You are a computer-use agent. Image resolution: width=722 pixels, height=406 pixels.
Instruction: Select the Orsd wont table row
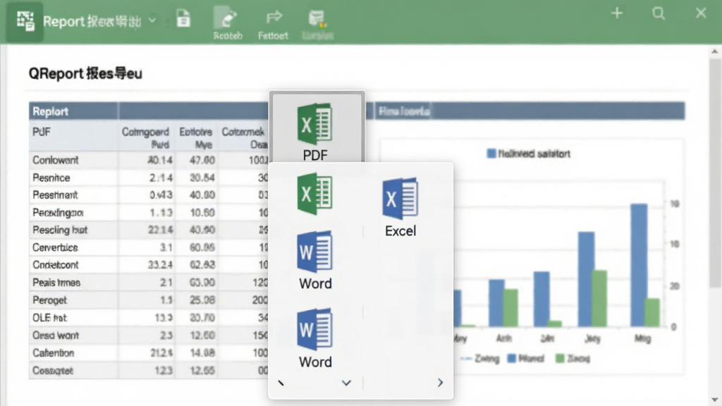pos(149,336)
